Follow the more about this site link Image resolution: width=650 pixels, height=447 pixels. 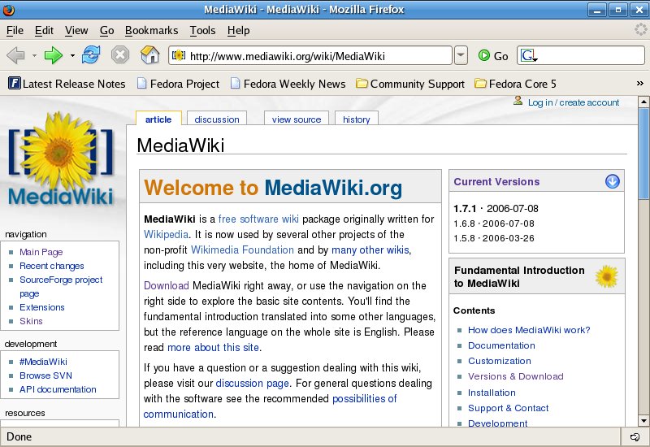pyautogui.click(x=213, y=347)
